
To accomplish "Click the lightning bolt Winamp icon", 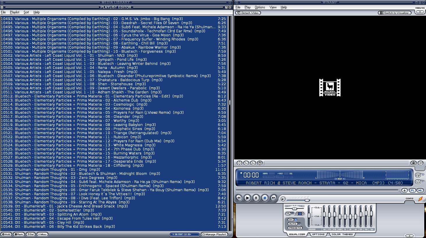I will [420, 199].
